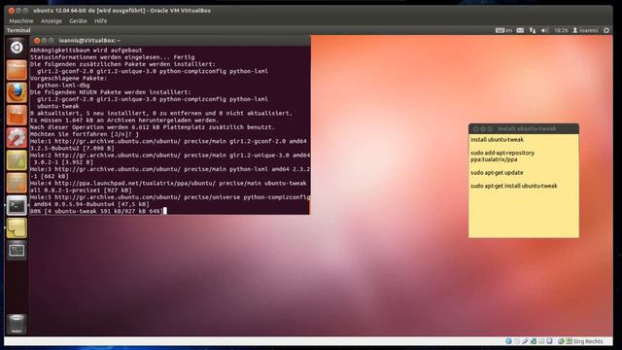Open System Settings wrench-and-gear launcher
The height and width of the screenshot is (350, 622).
(x=17, y=138)
